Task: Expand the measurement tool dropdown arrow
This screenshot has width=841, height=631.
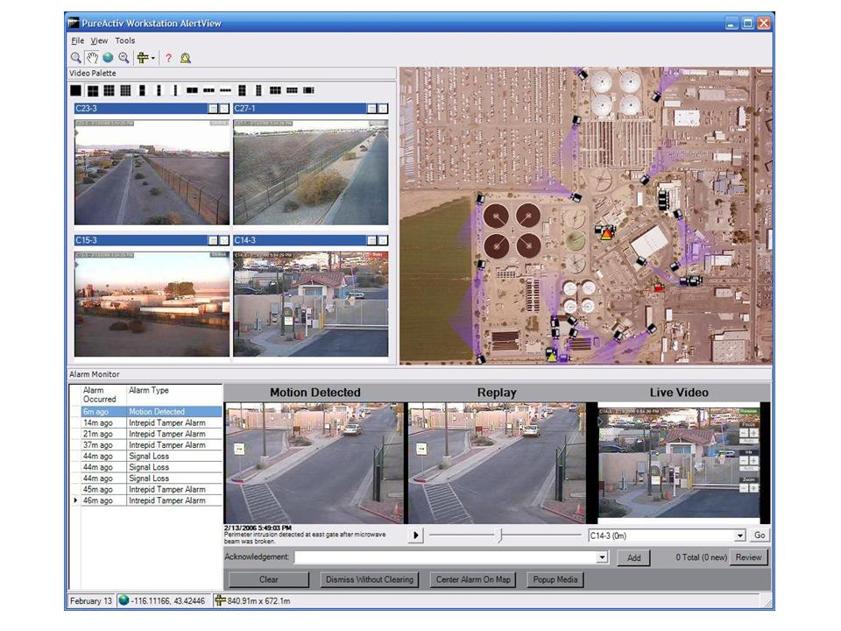Action: (x=155, y=58)
